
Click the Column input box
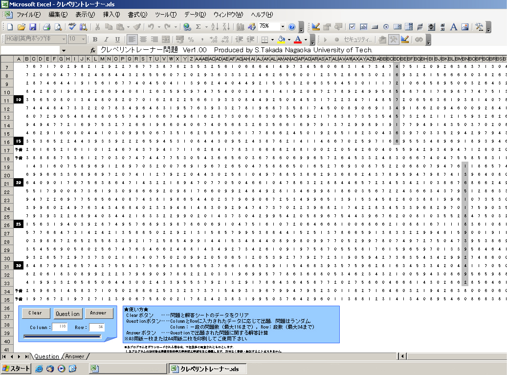click(x=60, y=327)
